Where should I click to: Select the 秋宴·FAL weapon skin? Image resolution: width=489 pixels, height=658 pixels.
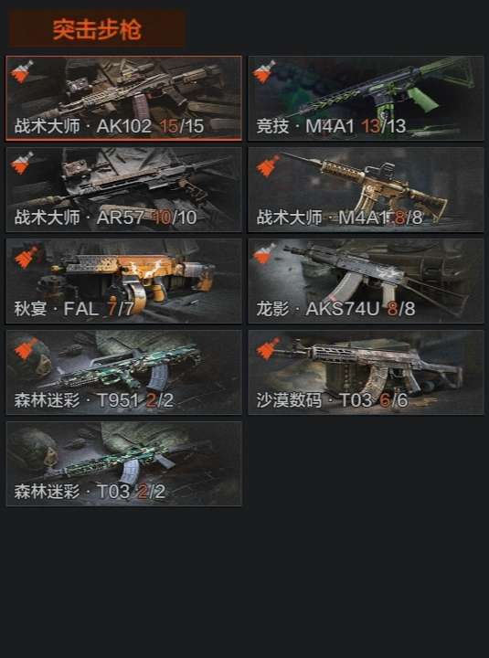click(x=123, y=281)
